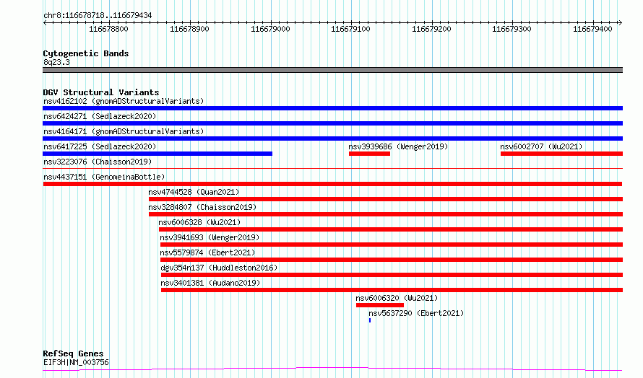Select the nsv4437151 red variant bar
The image size is (643, 378).
pyautogui.click(x=332, y=184)
